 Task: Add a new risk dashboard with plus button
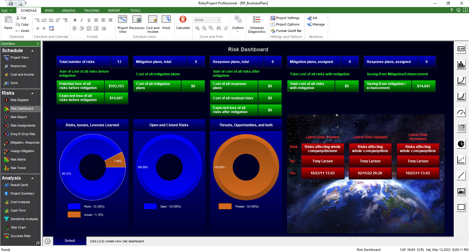tap(48, 241)
